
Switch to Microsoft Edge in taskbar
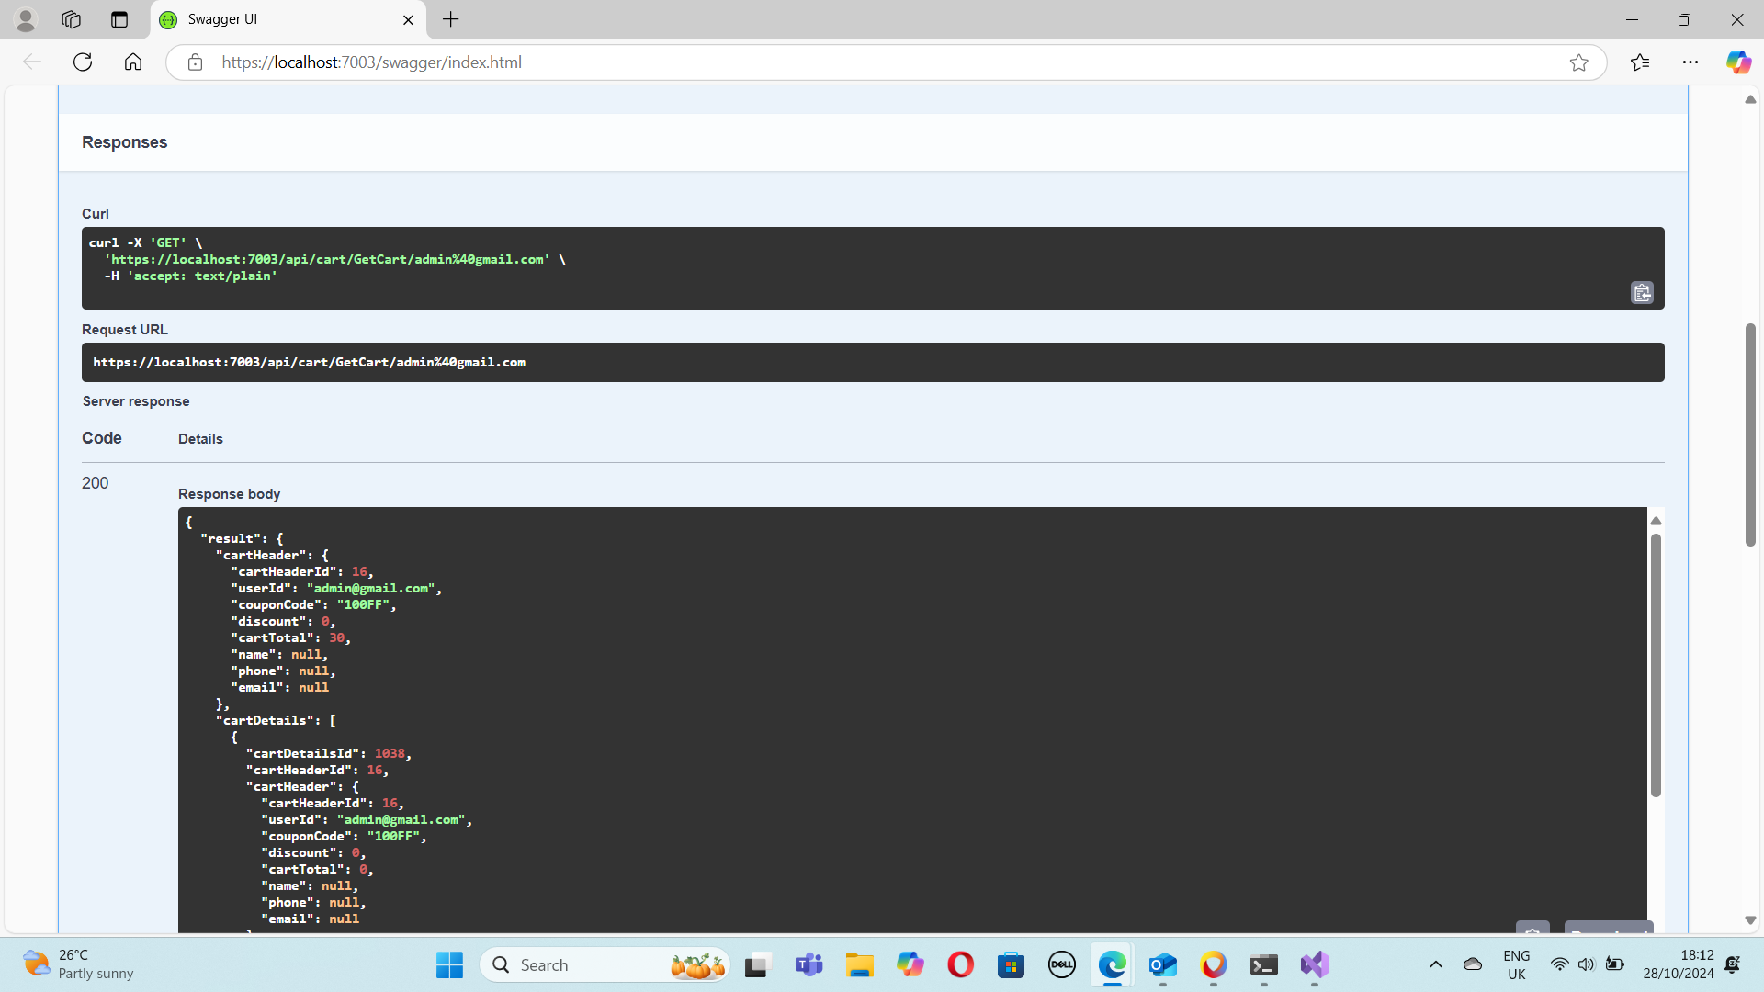coord(1113,964)
